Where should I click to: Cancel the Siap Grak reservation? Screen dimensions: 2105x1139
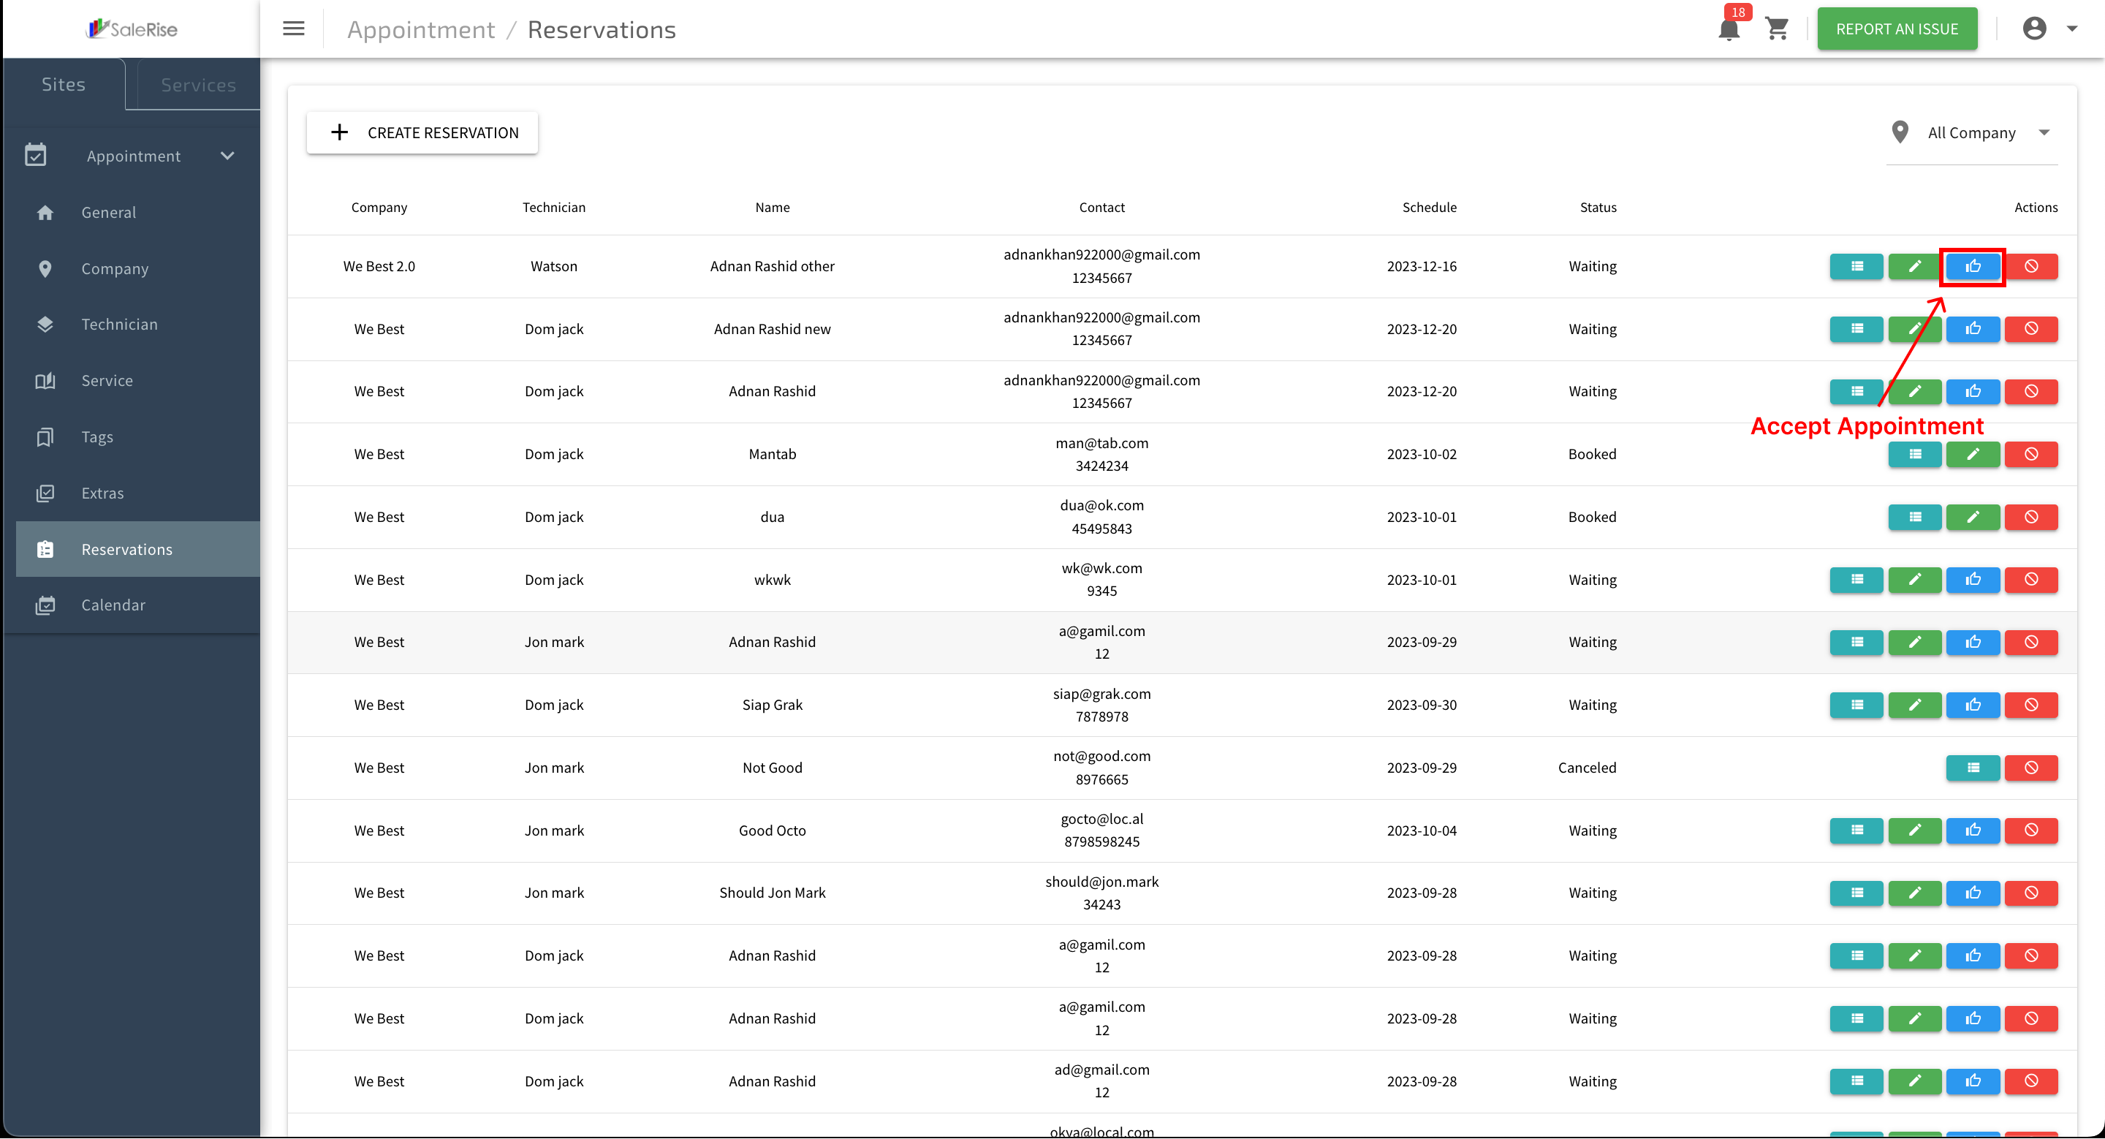(x=2030, y=704)
